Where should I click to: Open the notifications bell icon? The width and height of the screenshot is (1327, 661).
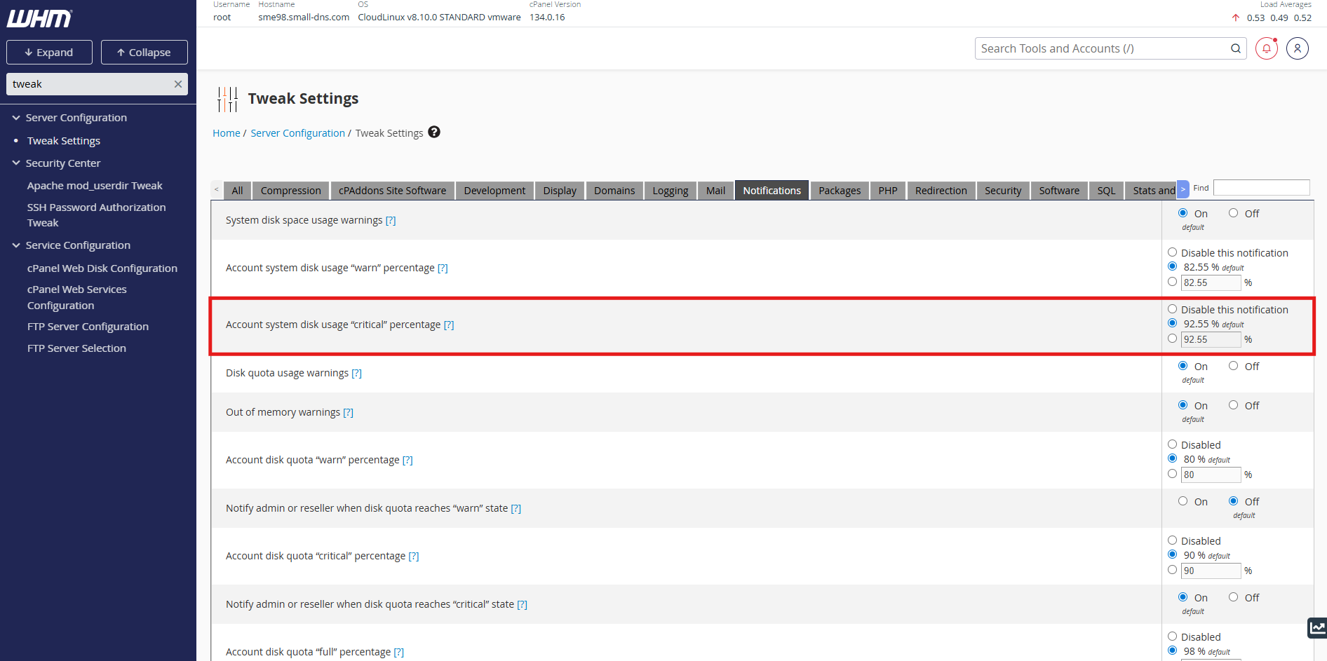(x=1266, y=48)
